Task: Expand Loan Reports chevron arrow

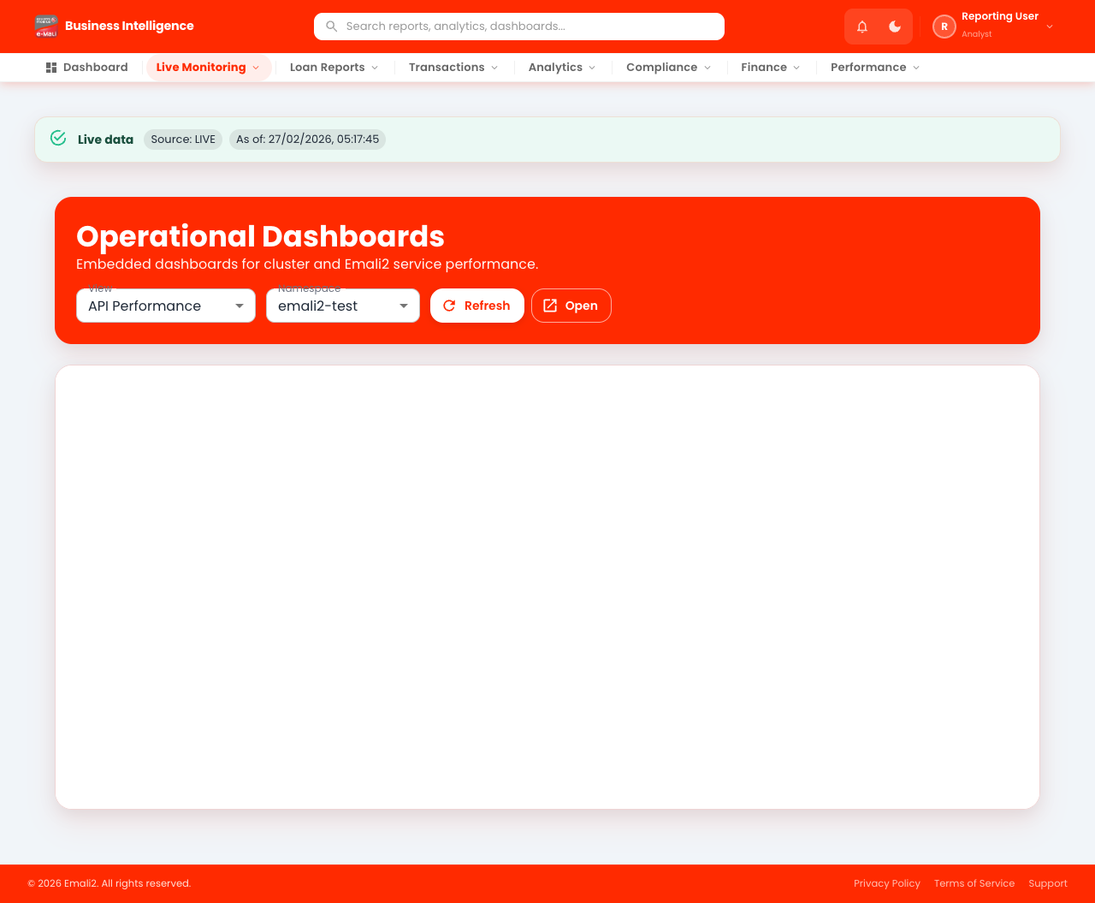Action: pyautogui.click(x=375, y=68)
